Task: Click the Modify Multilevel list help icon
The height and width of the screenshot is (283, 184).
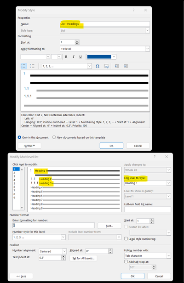Action: (155, 157)
